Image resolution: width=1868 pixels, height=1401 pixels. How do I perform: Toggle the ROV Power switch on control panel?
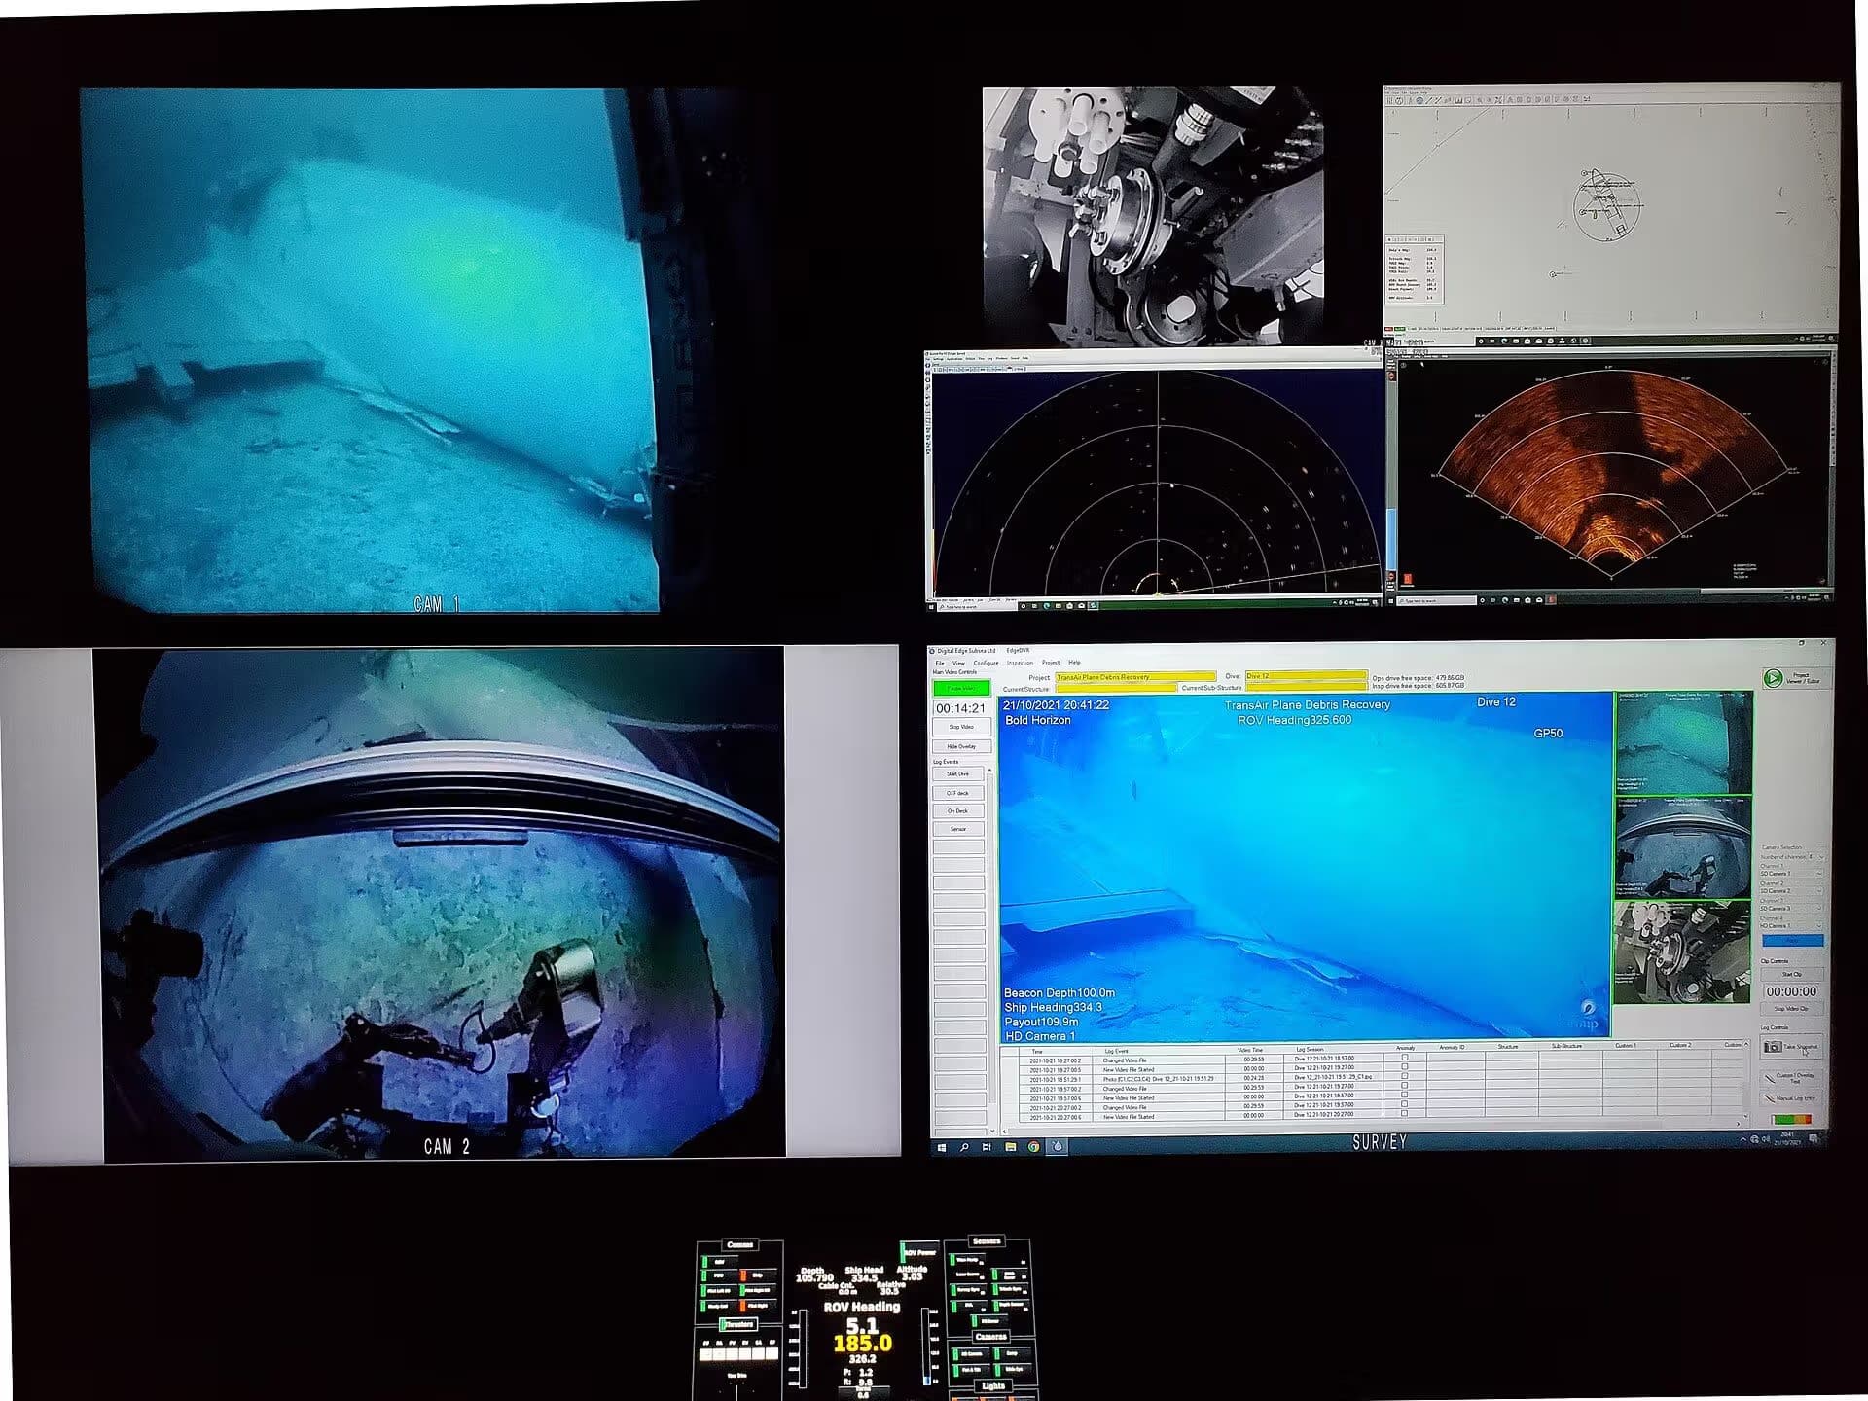tap(919, 1252)
